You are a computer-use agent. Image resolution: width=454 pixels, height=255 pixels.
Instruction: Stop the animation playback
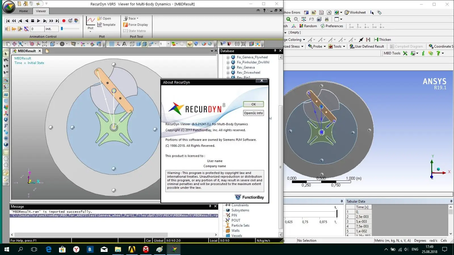[x=32, y=21]
